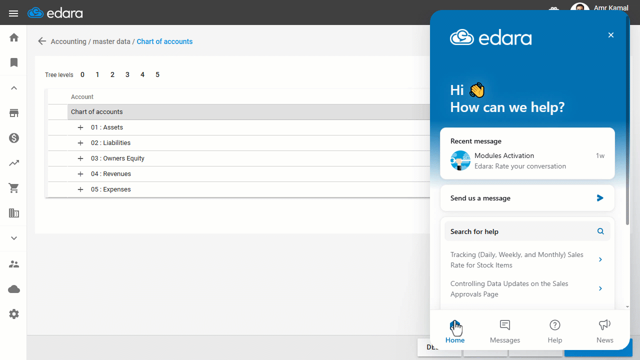Screen dimensions: 640x360
Task: Open the Bookmarks sidebar icon
Action: click(x=14, y=62)
